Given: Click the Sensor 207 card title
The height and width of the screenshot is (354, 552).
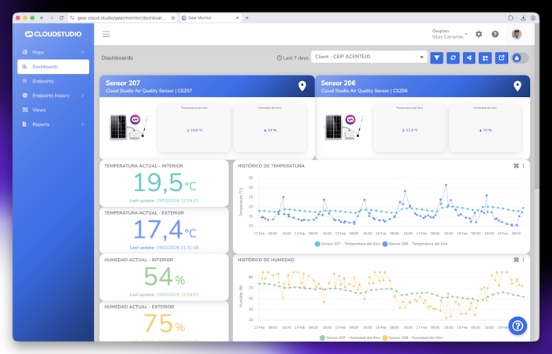Looking at the screenshot, I should (x=123, y=83).
